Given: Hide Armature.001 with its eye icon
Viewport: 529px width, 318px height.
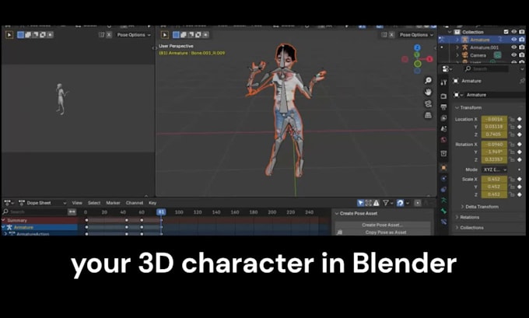Looking at the screenshot, I should pyautogui.click(x=513, y=47).
